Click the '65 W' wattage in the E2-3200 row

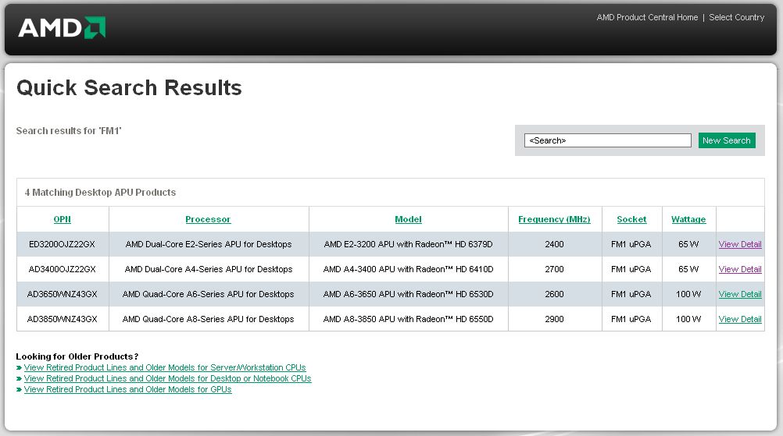pyautogui.click(x=688, y=244)
